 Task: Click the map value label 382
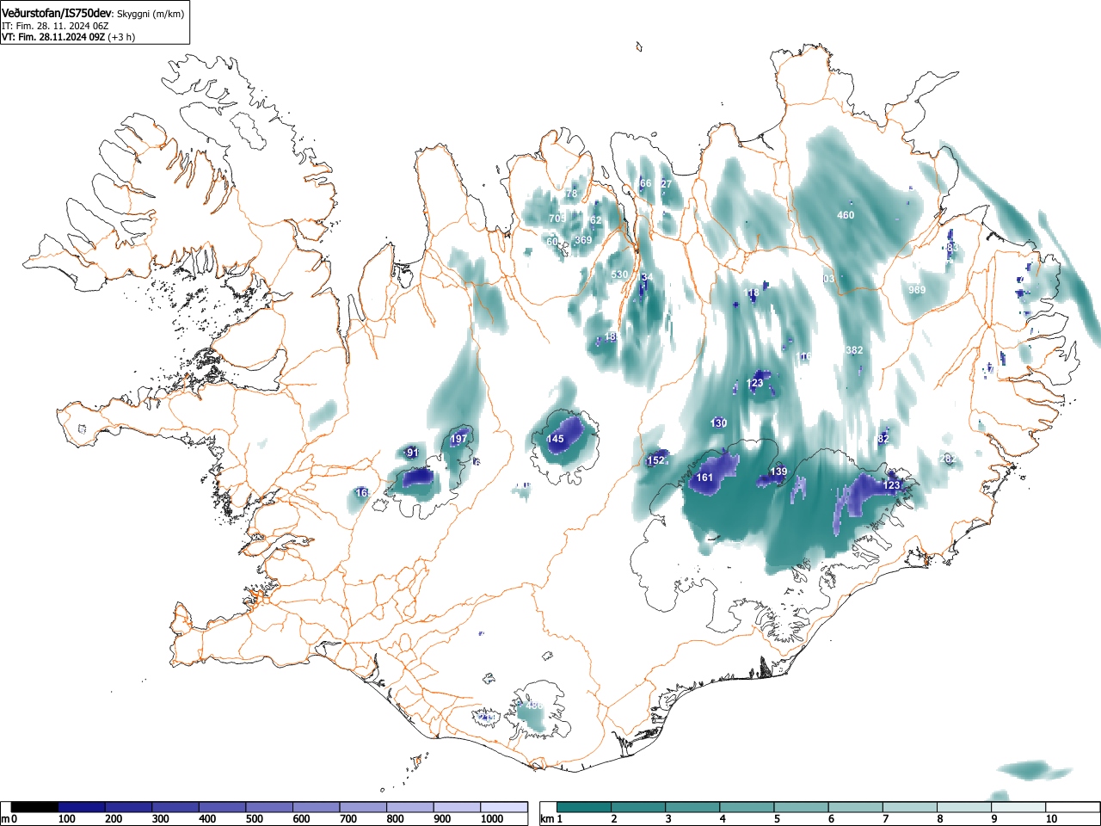point(853,350)
